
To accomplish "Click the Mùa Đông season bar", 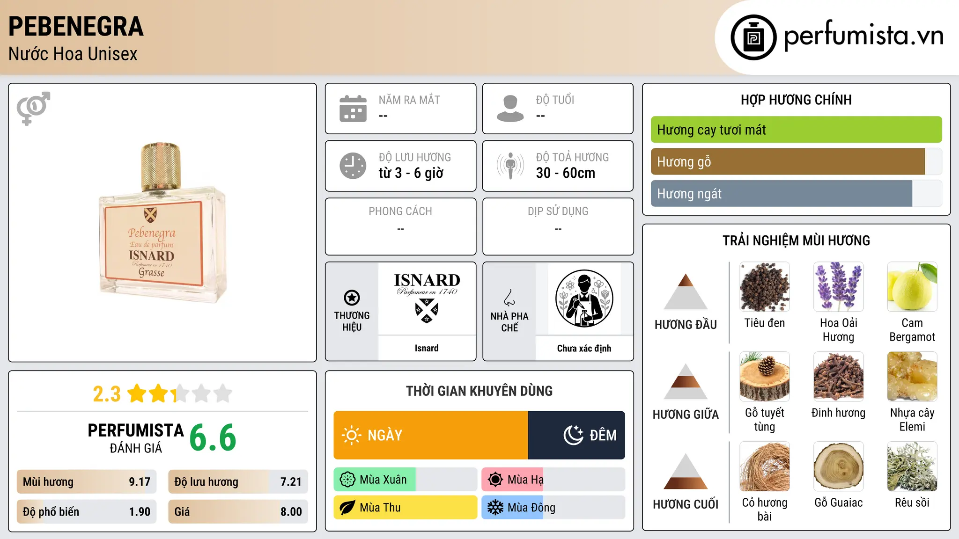I will coord(553,508).
